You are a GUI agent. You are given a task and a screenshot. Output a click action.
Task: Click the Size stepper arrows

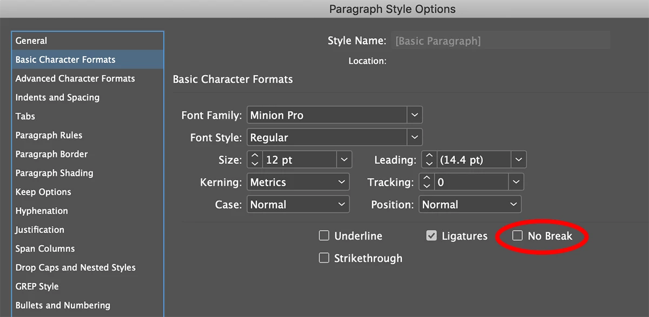tap(255, 160)
